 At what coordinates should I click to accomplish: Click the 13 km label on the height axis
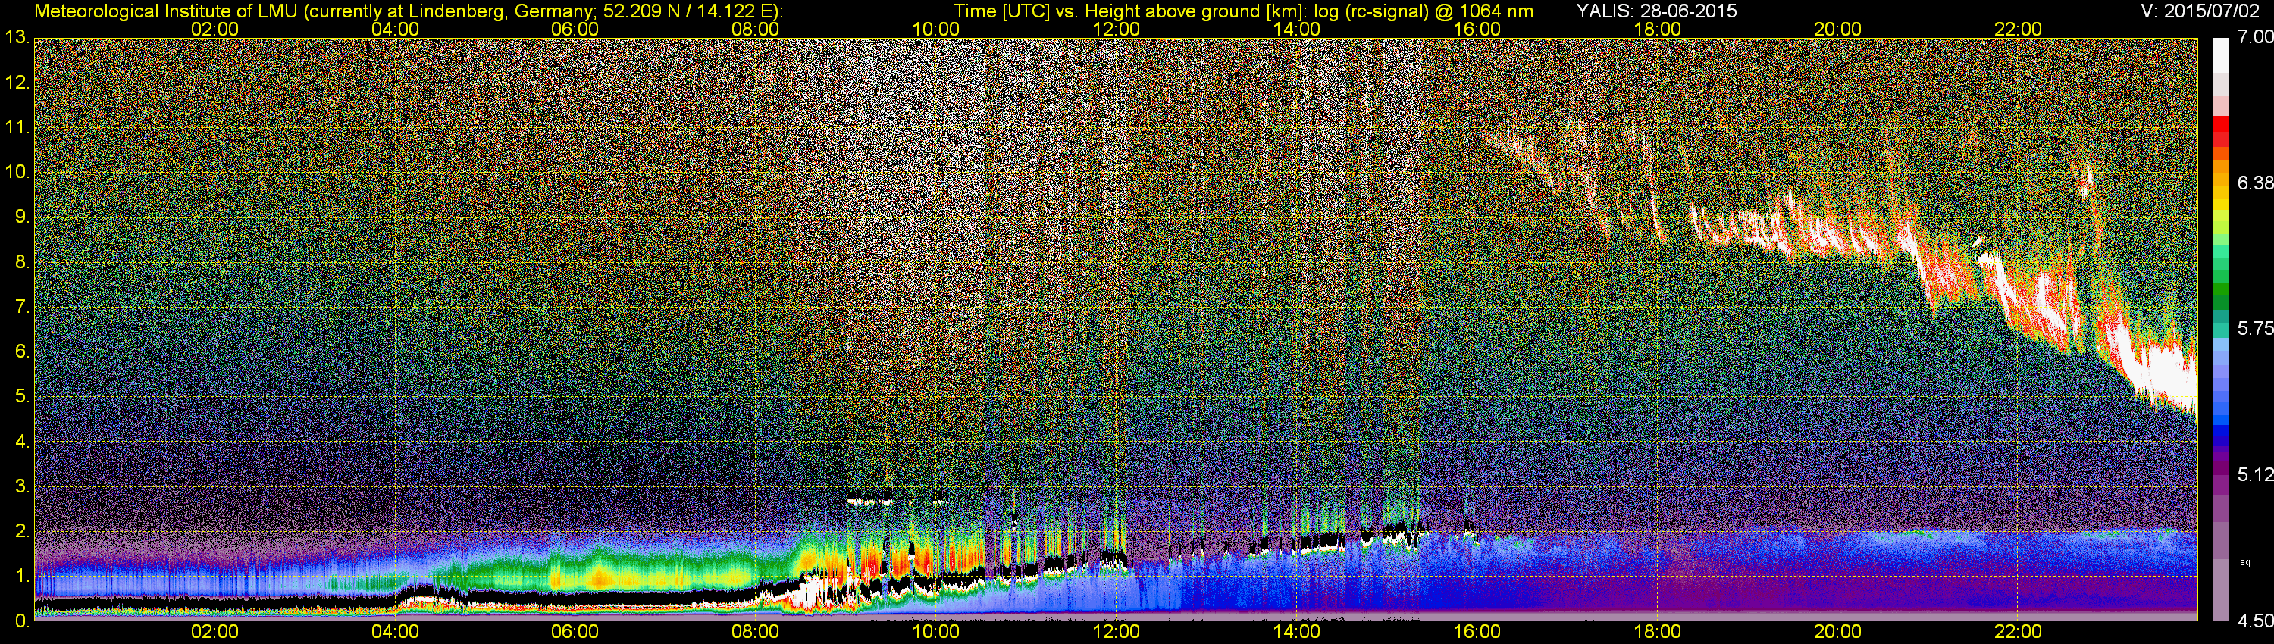16,38
